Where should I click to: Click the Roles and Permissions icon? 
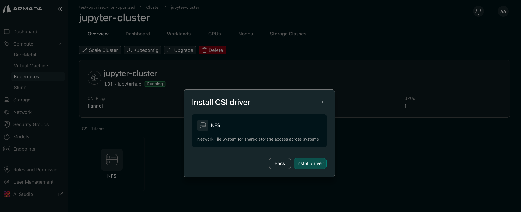(7, 170)
